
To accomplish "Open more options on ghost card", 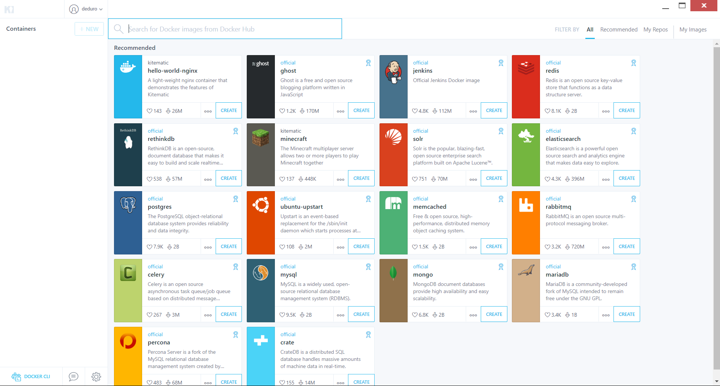I will pos(340,111).
